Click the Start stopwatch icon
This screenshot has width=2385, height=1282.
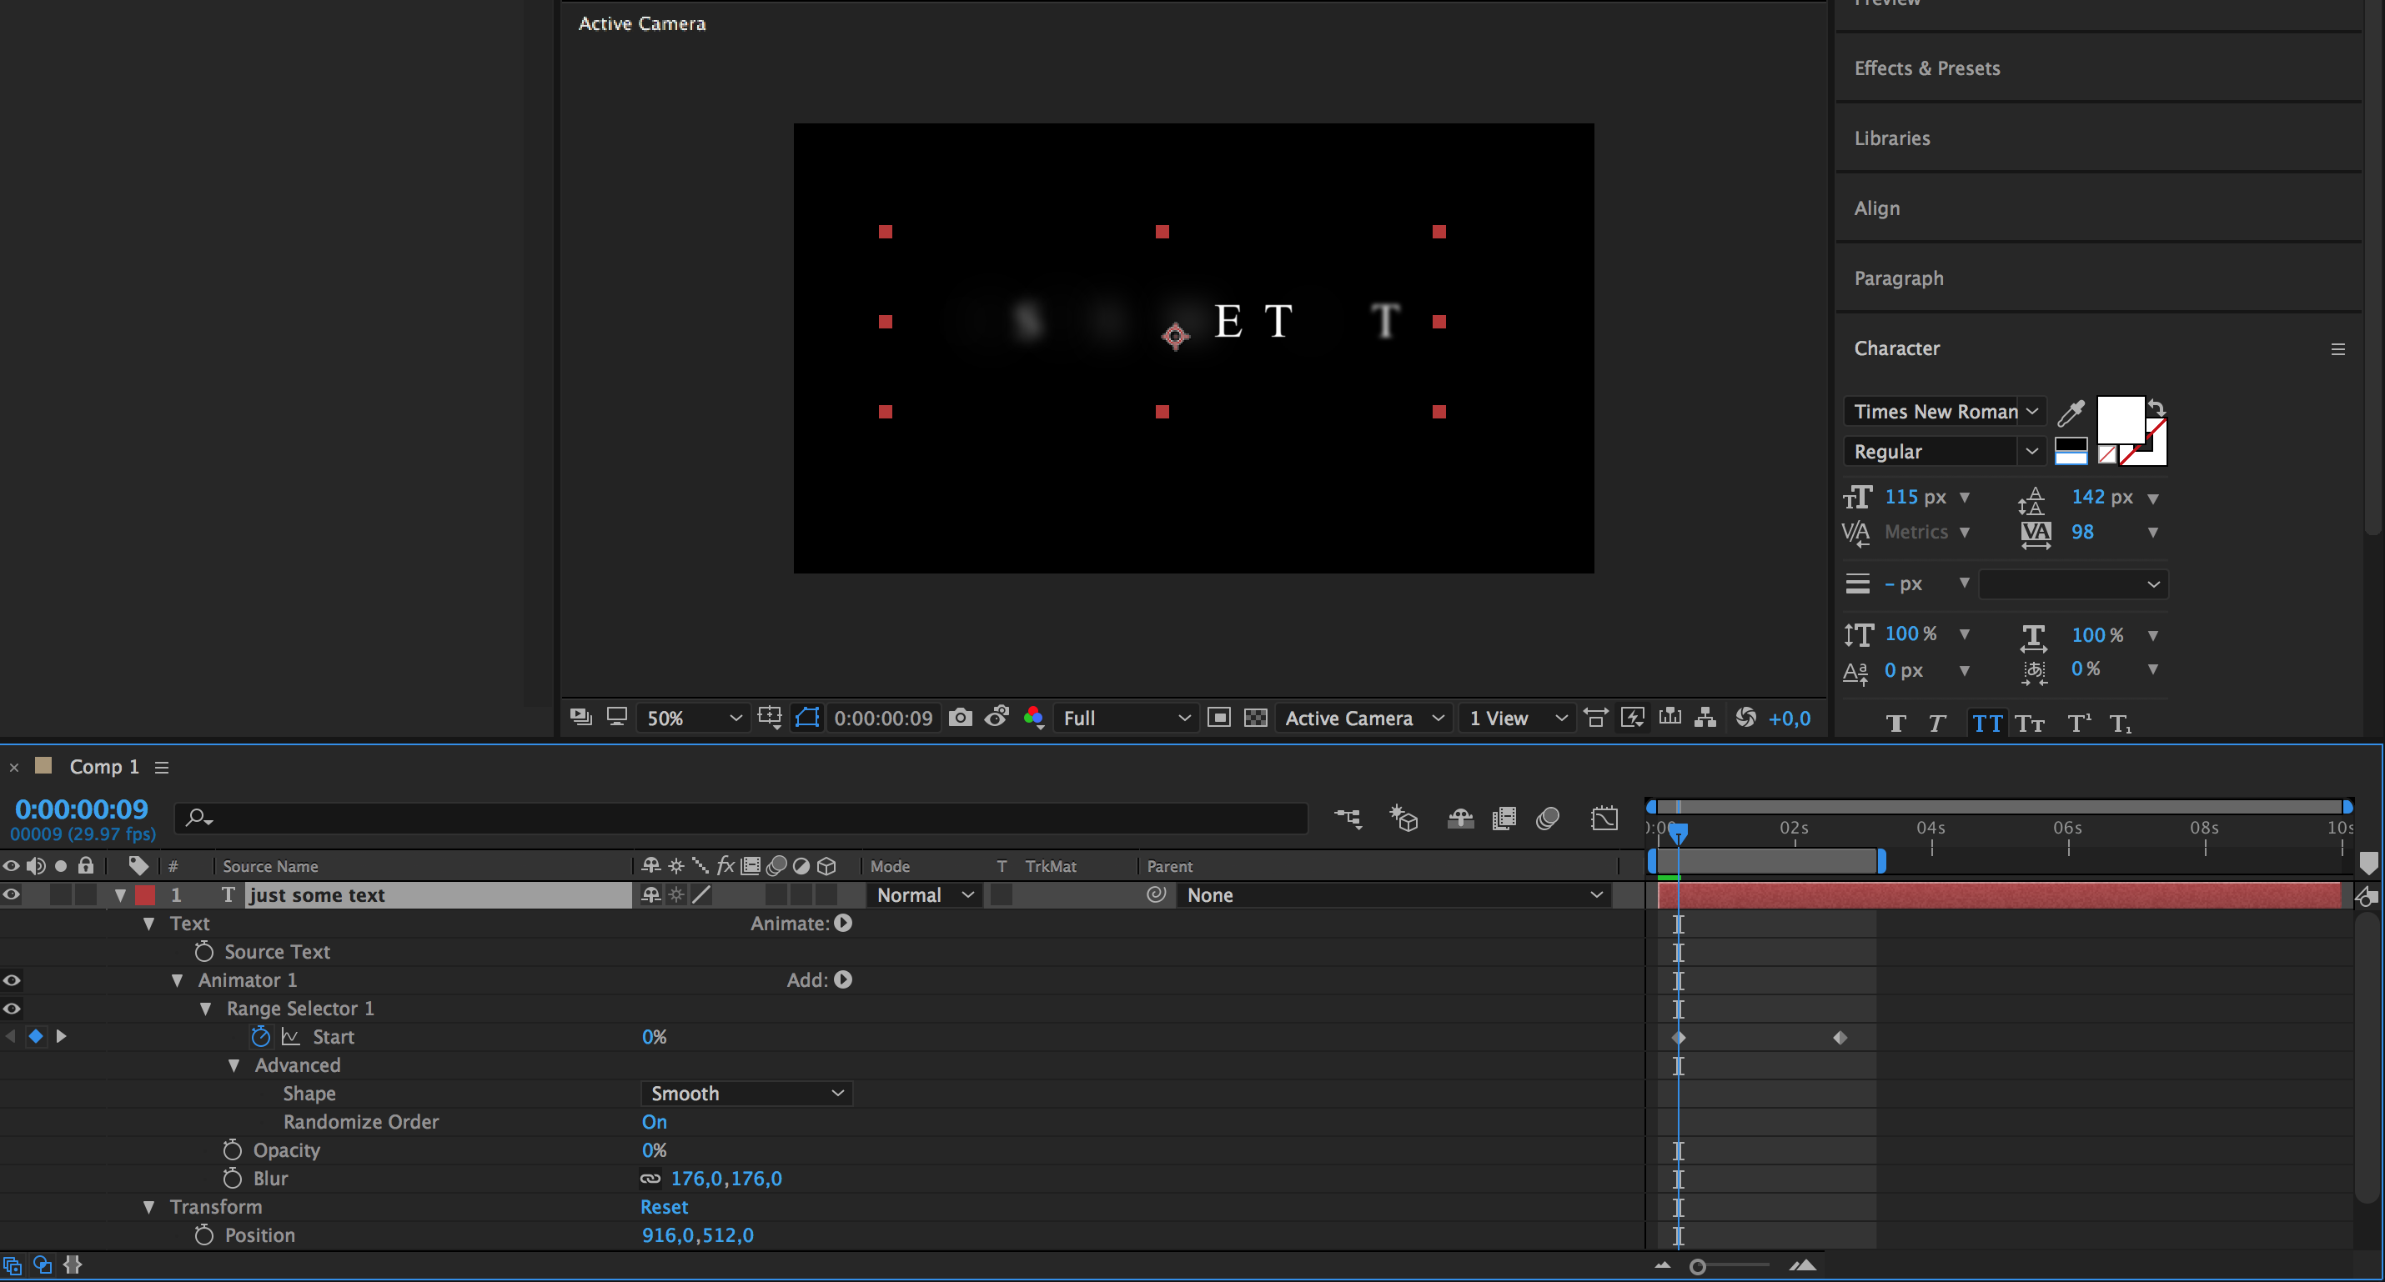pos(260,1037)
